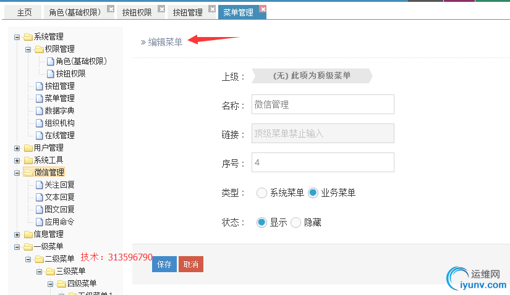Click the 序号 input field
The width and height of the screenshot is (510, 295).
point(323,162)
